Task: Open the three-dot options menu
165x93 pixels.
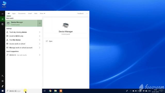Action: (x=87, y=13)
